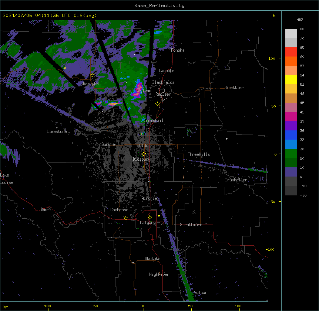
Task: Pick the light blue 33-30 dBZ swatch
Action: (x=291, y=144)
